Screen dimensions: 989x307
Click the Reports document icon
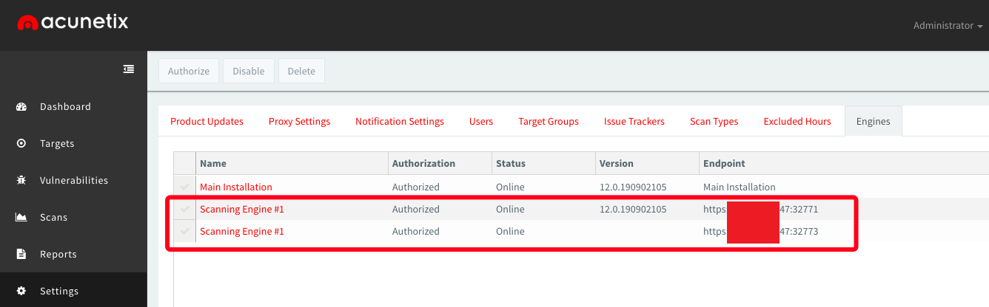(x=21, y=254)
